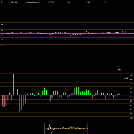The width and height of the screenshot is (134, 134).
Task: Click the MR axis label 60
Action: tap(131, 84)
